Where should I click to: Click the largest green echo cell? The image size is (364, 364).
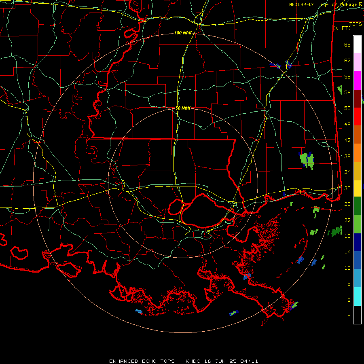[x=307, y=161]
